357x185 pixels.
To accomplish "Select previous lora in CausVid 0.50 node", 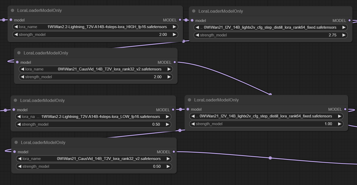I will (20, 159).
